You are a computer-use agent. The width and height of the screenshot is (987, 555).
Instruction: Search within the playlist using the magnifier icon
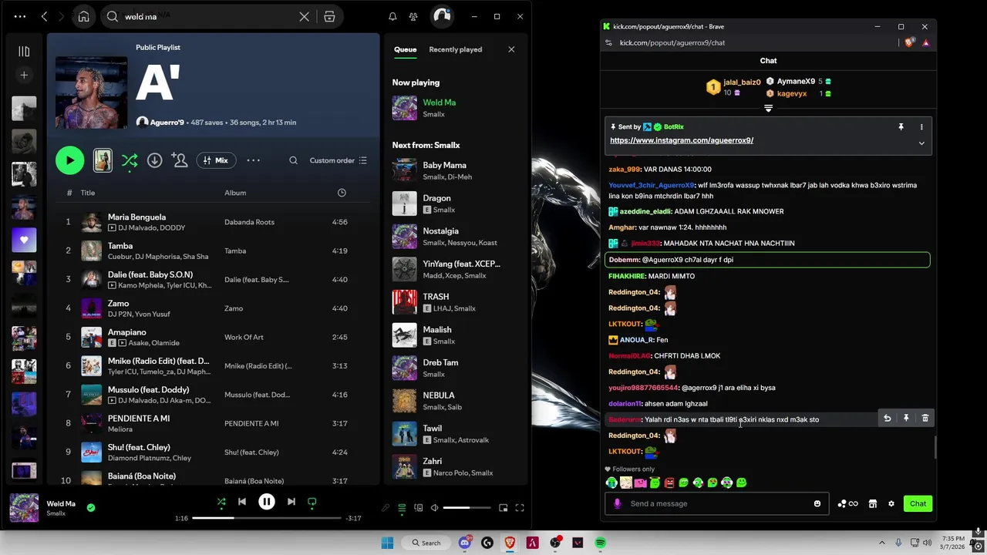293,160
